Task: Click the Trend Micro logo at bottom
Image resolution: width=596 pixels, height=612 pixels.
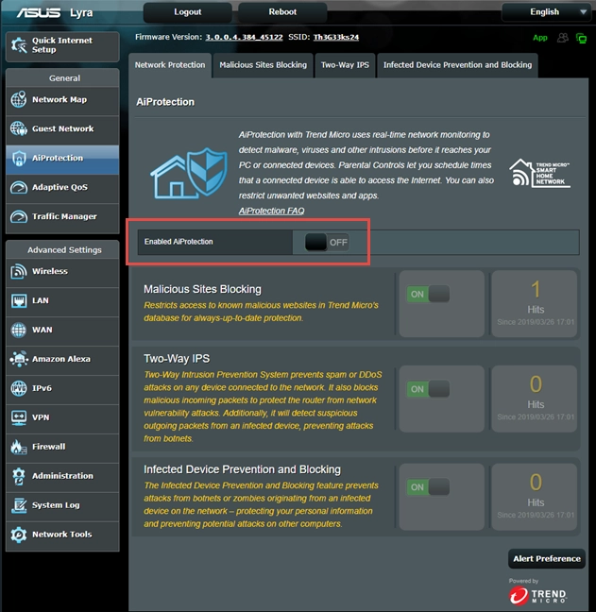Action: (x=537, y=595)
